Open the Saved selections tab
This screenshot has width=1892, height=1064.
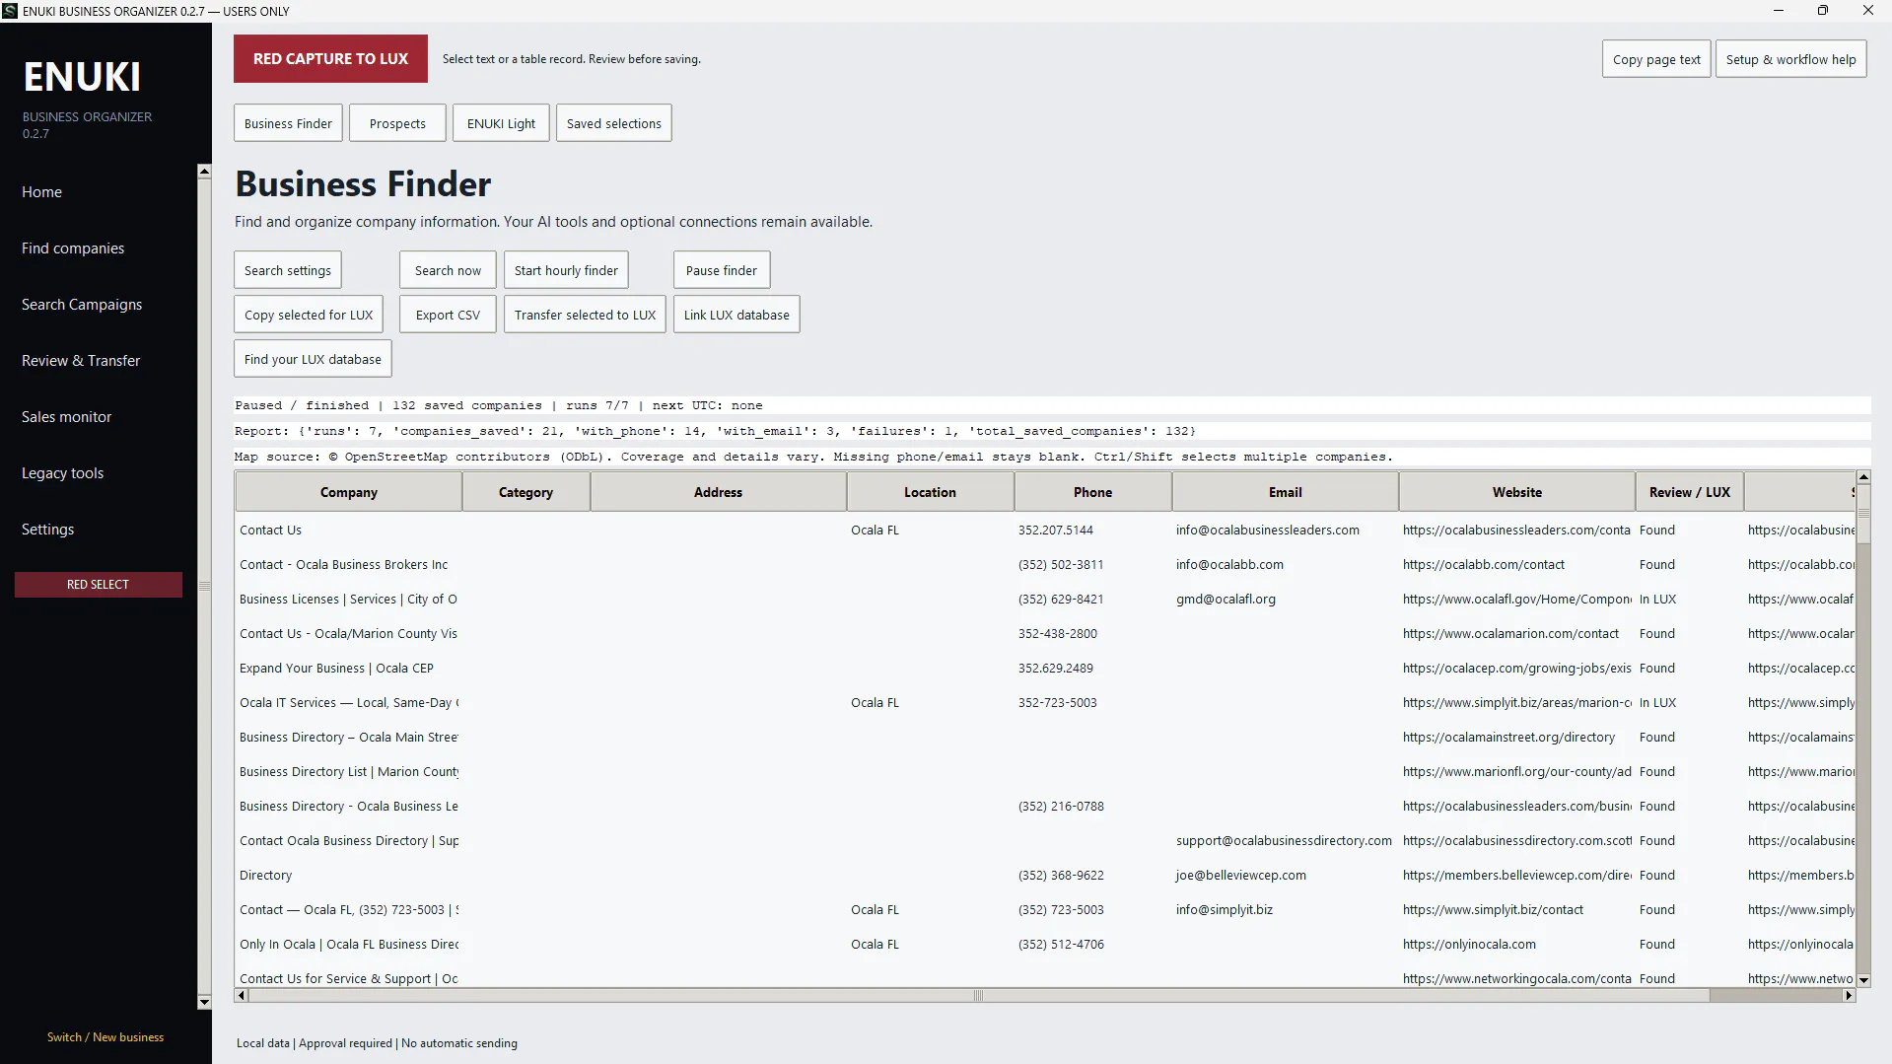[613, 123]
